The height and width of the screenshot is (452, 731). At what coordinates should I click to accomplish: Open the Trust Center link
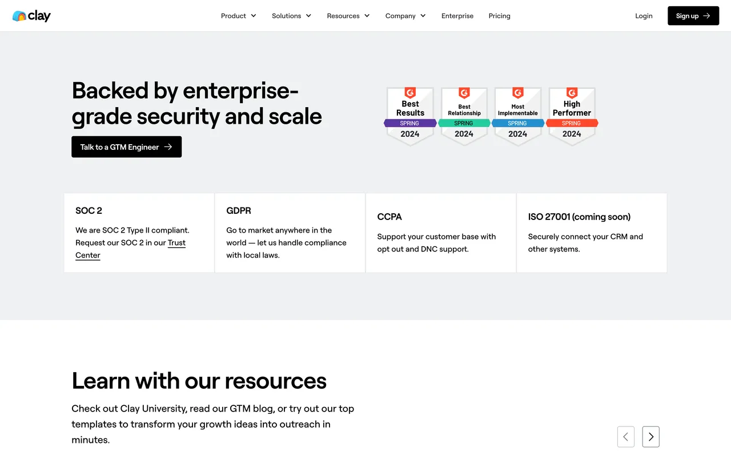(x=176, y=242)
